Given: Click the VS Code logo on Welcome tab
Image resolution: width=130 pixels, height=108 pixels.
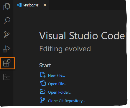Looking at the screenshot, I should [19, 5].
